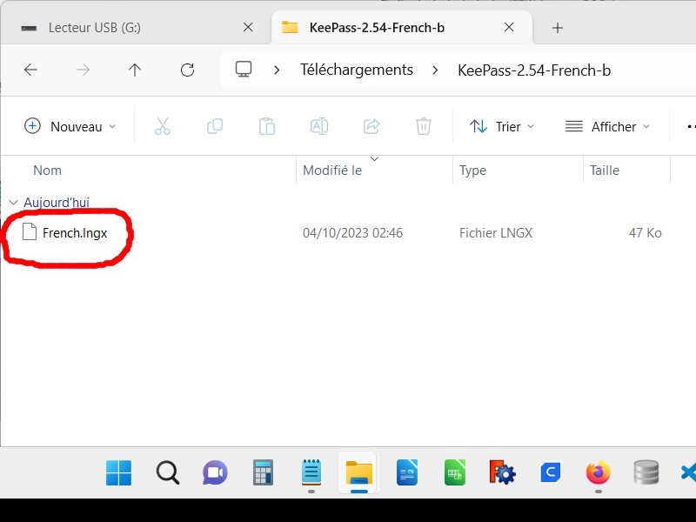
Task: Add a new Explorer tab
Action: (558, 28)
